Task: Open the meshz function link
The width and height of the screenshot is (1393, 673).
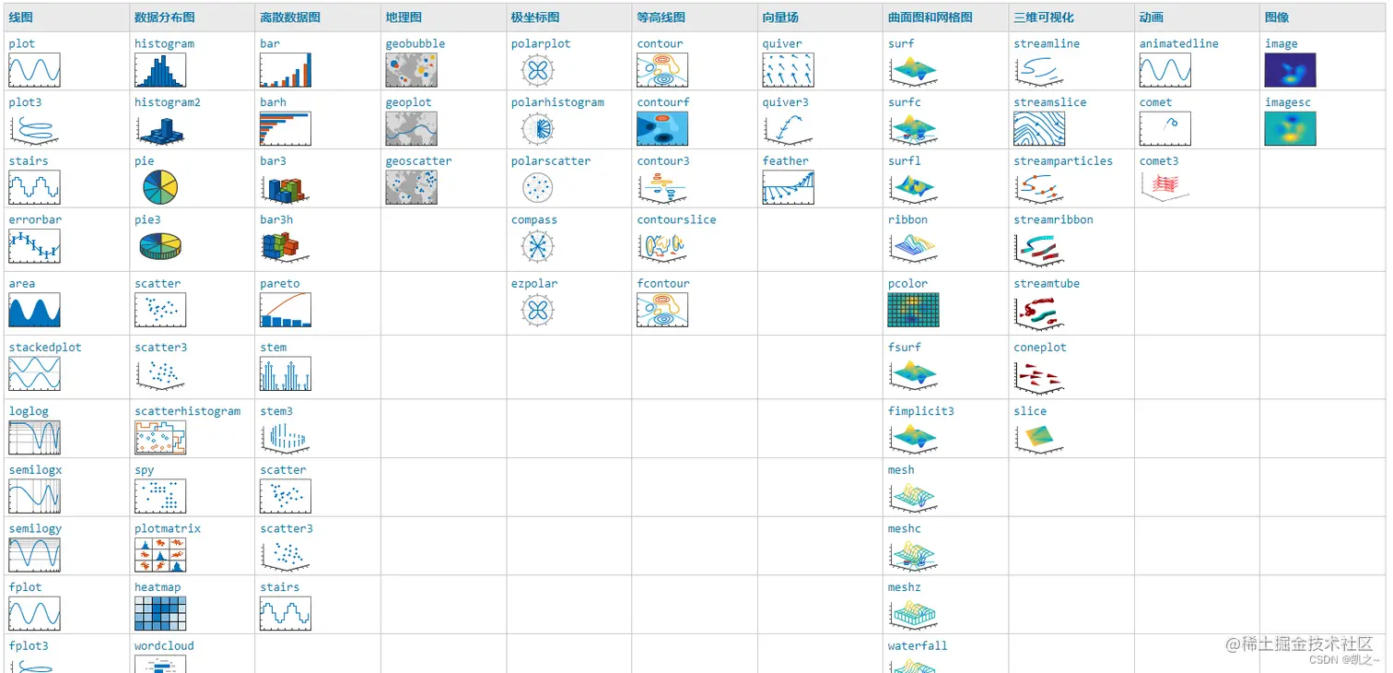Action: [x=905, y=587]
